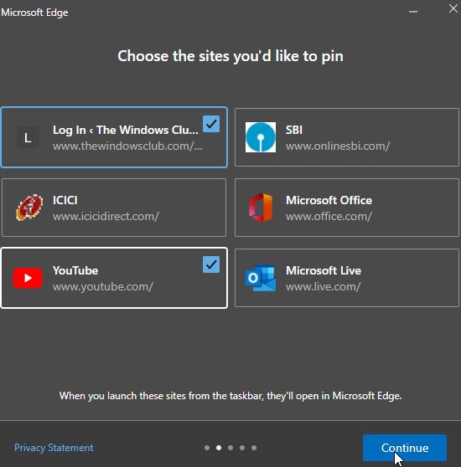
Task: Uncheck the YouTube site checkbox
Action: 211,264
